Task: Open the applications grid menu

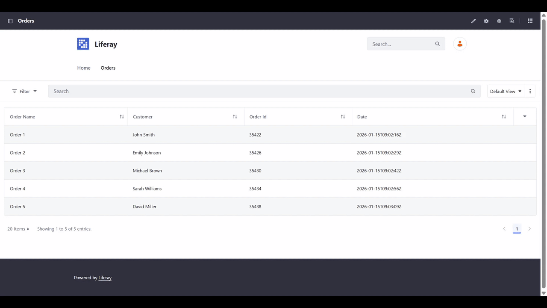Action: (x=530, y=21)
